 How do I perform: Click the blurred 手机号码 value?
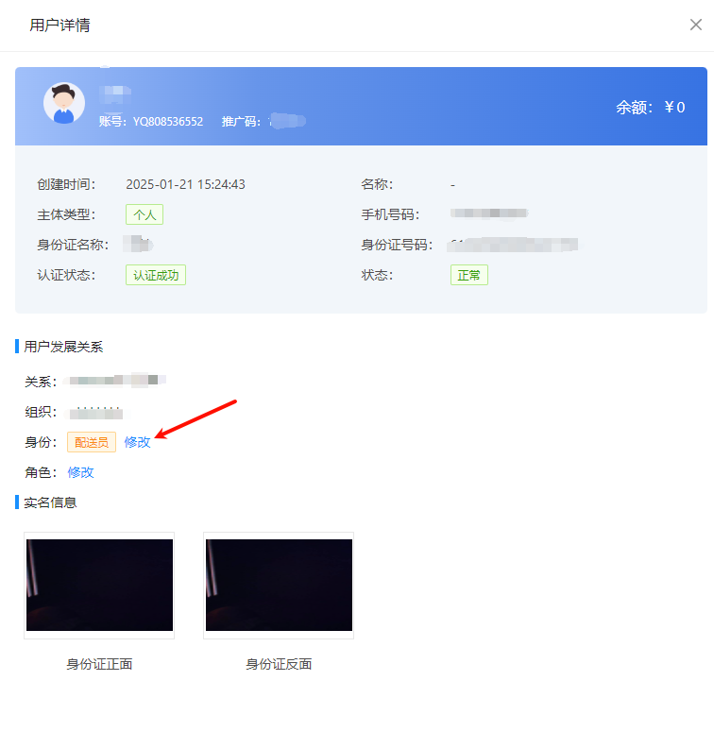[x=489, y=213]
